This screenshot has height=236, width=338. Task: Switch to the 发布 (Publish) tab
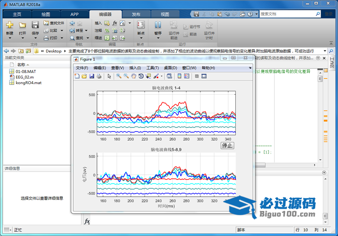coord(136,14)
